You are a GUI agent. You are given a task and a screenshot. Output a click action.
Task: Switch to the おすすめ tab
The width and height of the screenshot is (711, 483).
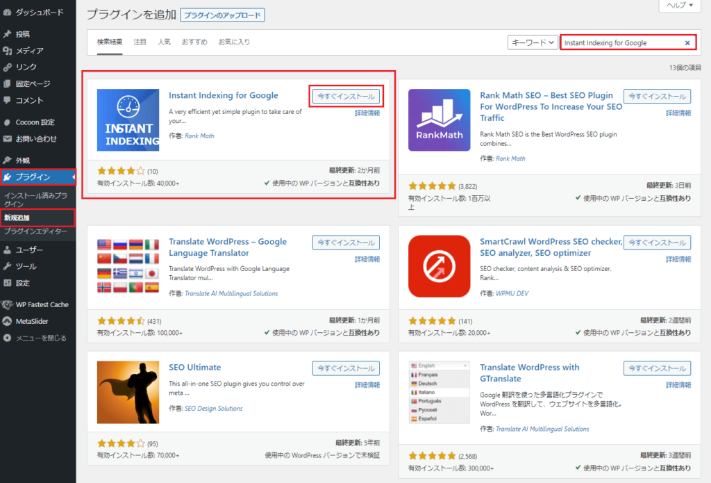click(x=194, y=42)
